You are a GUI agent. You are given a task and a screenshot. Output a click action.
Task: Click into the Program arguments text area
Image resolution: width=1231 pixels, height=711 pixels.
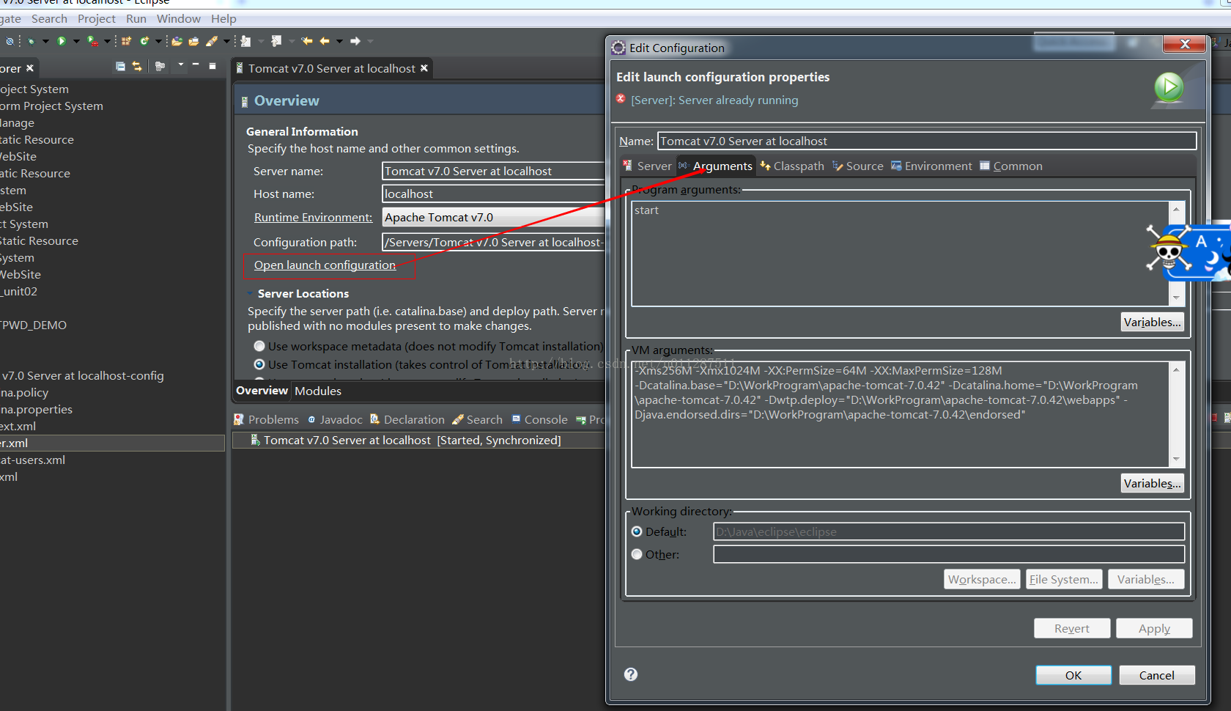pyautogui.click(x=900, y=253)
